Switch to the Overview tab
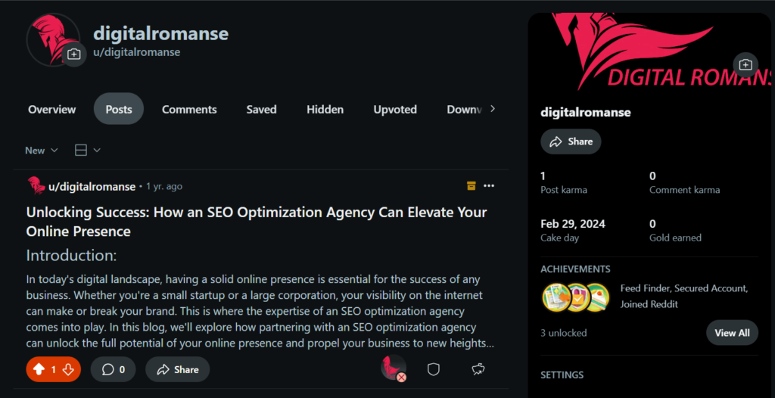The image size is (775, 398). coord(52,109)
